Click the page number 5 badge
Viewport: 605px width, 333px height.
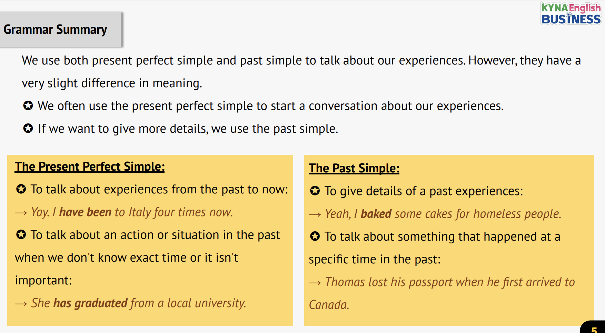pyautogui.click(x=594, y=329)
